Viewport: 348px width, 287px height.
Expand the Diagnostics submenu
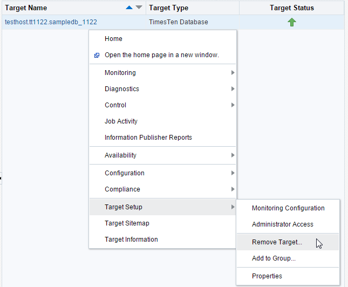click(x=163, y=89)
